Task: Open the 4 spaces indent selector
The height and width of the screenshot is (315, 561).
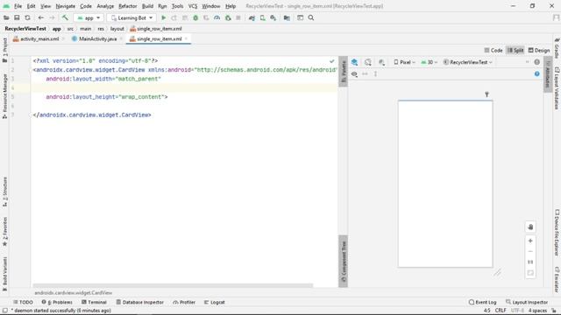Action: (537, 311)
